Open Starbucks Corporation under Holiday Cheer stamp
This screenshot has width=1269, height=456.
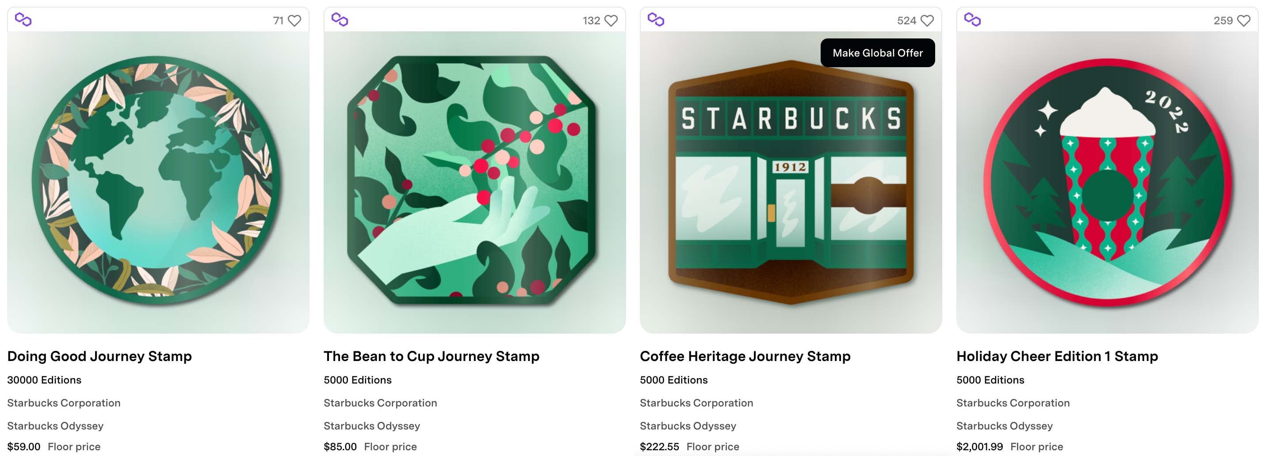[x=1013, y=403]
